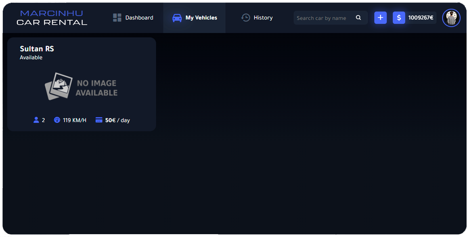The height and width of the screenshot is (237, 469).
Task: Open the Dashboard grid icon
Action: click(117, 18)
